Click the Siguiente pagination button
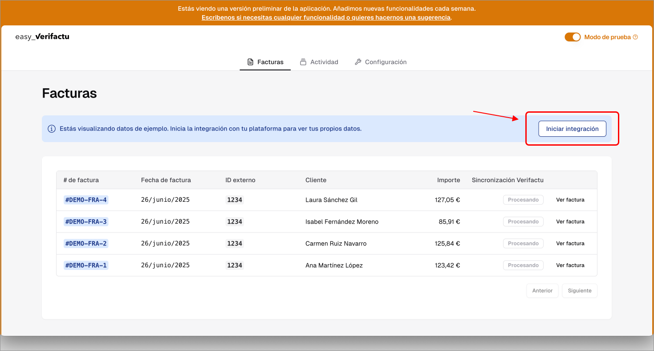 tap(579, 290)
